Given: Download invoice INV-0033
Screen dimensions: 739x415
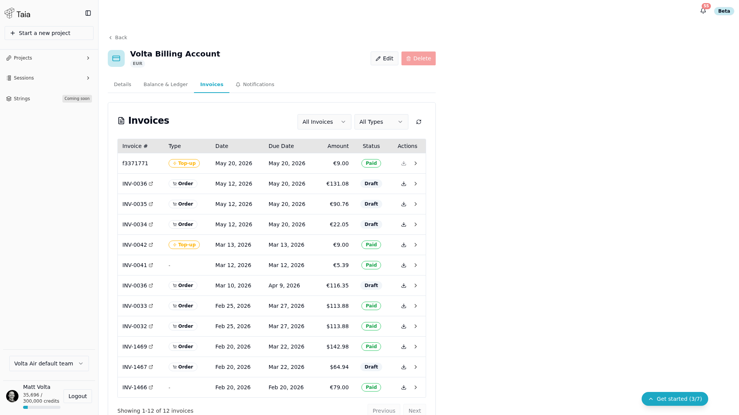Looking at the screenshot, I should [404, 306].
